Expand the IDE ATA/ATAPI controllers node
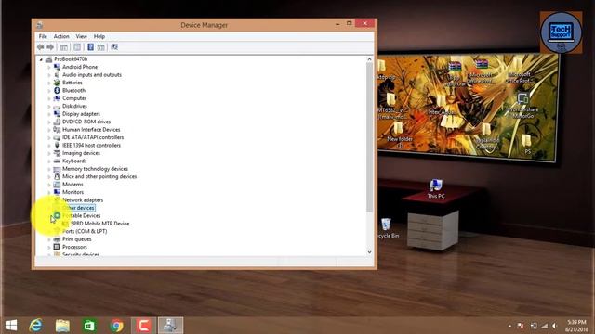The height and width of the screenshot is (334, 595). tap(49, 137)
